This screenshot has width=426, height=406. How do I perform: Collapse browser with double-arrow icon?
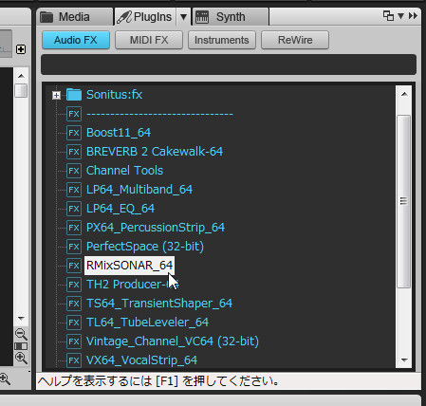coord(413,16)
